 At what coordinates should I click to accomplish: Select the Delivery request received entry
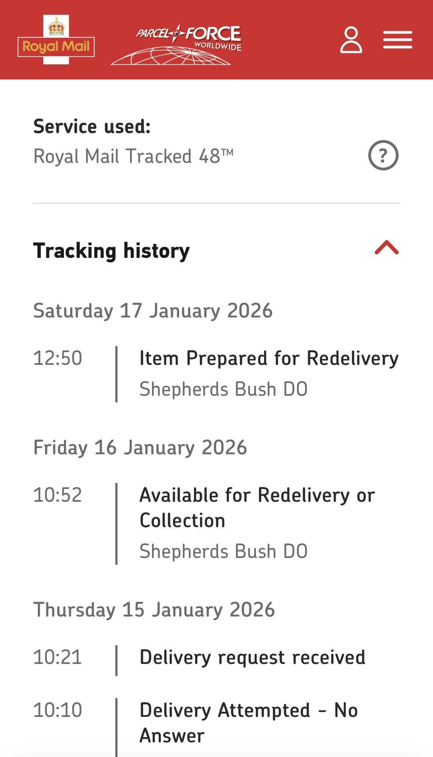click(252, 657)
